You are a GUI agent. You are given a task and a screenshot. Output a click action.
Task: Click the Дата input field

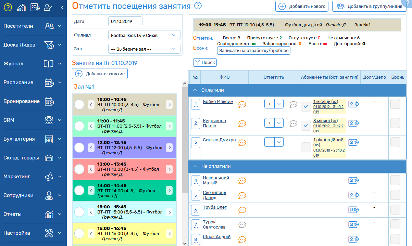[125, 21]
